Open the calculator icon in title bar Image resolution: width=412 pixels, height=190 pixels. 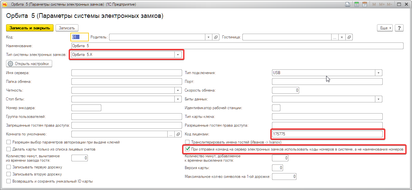point(356,5)
